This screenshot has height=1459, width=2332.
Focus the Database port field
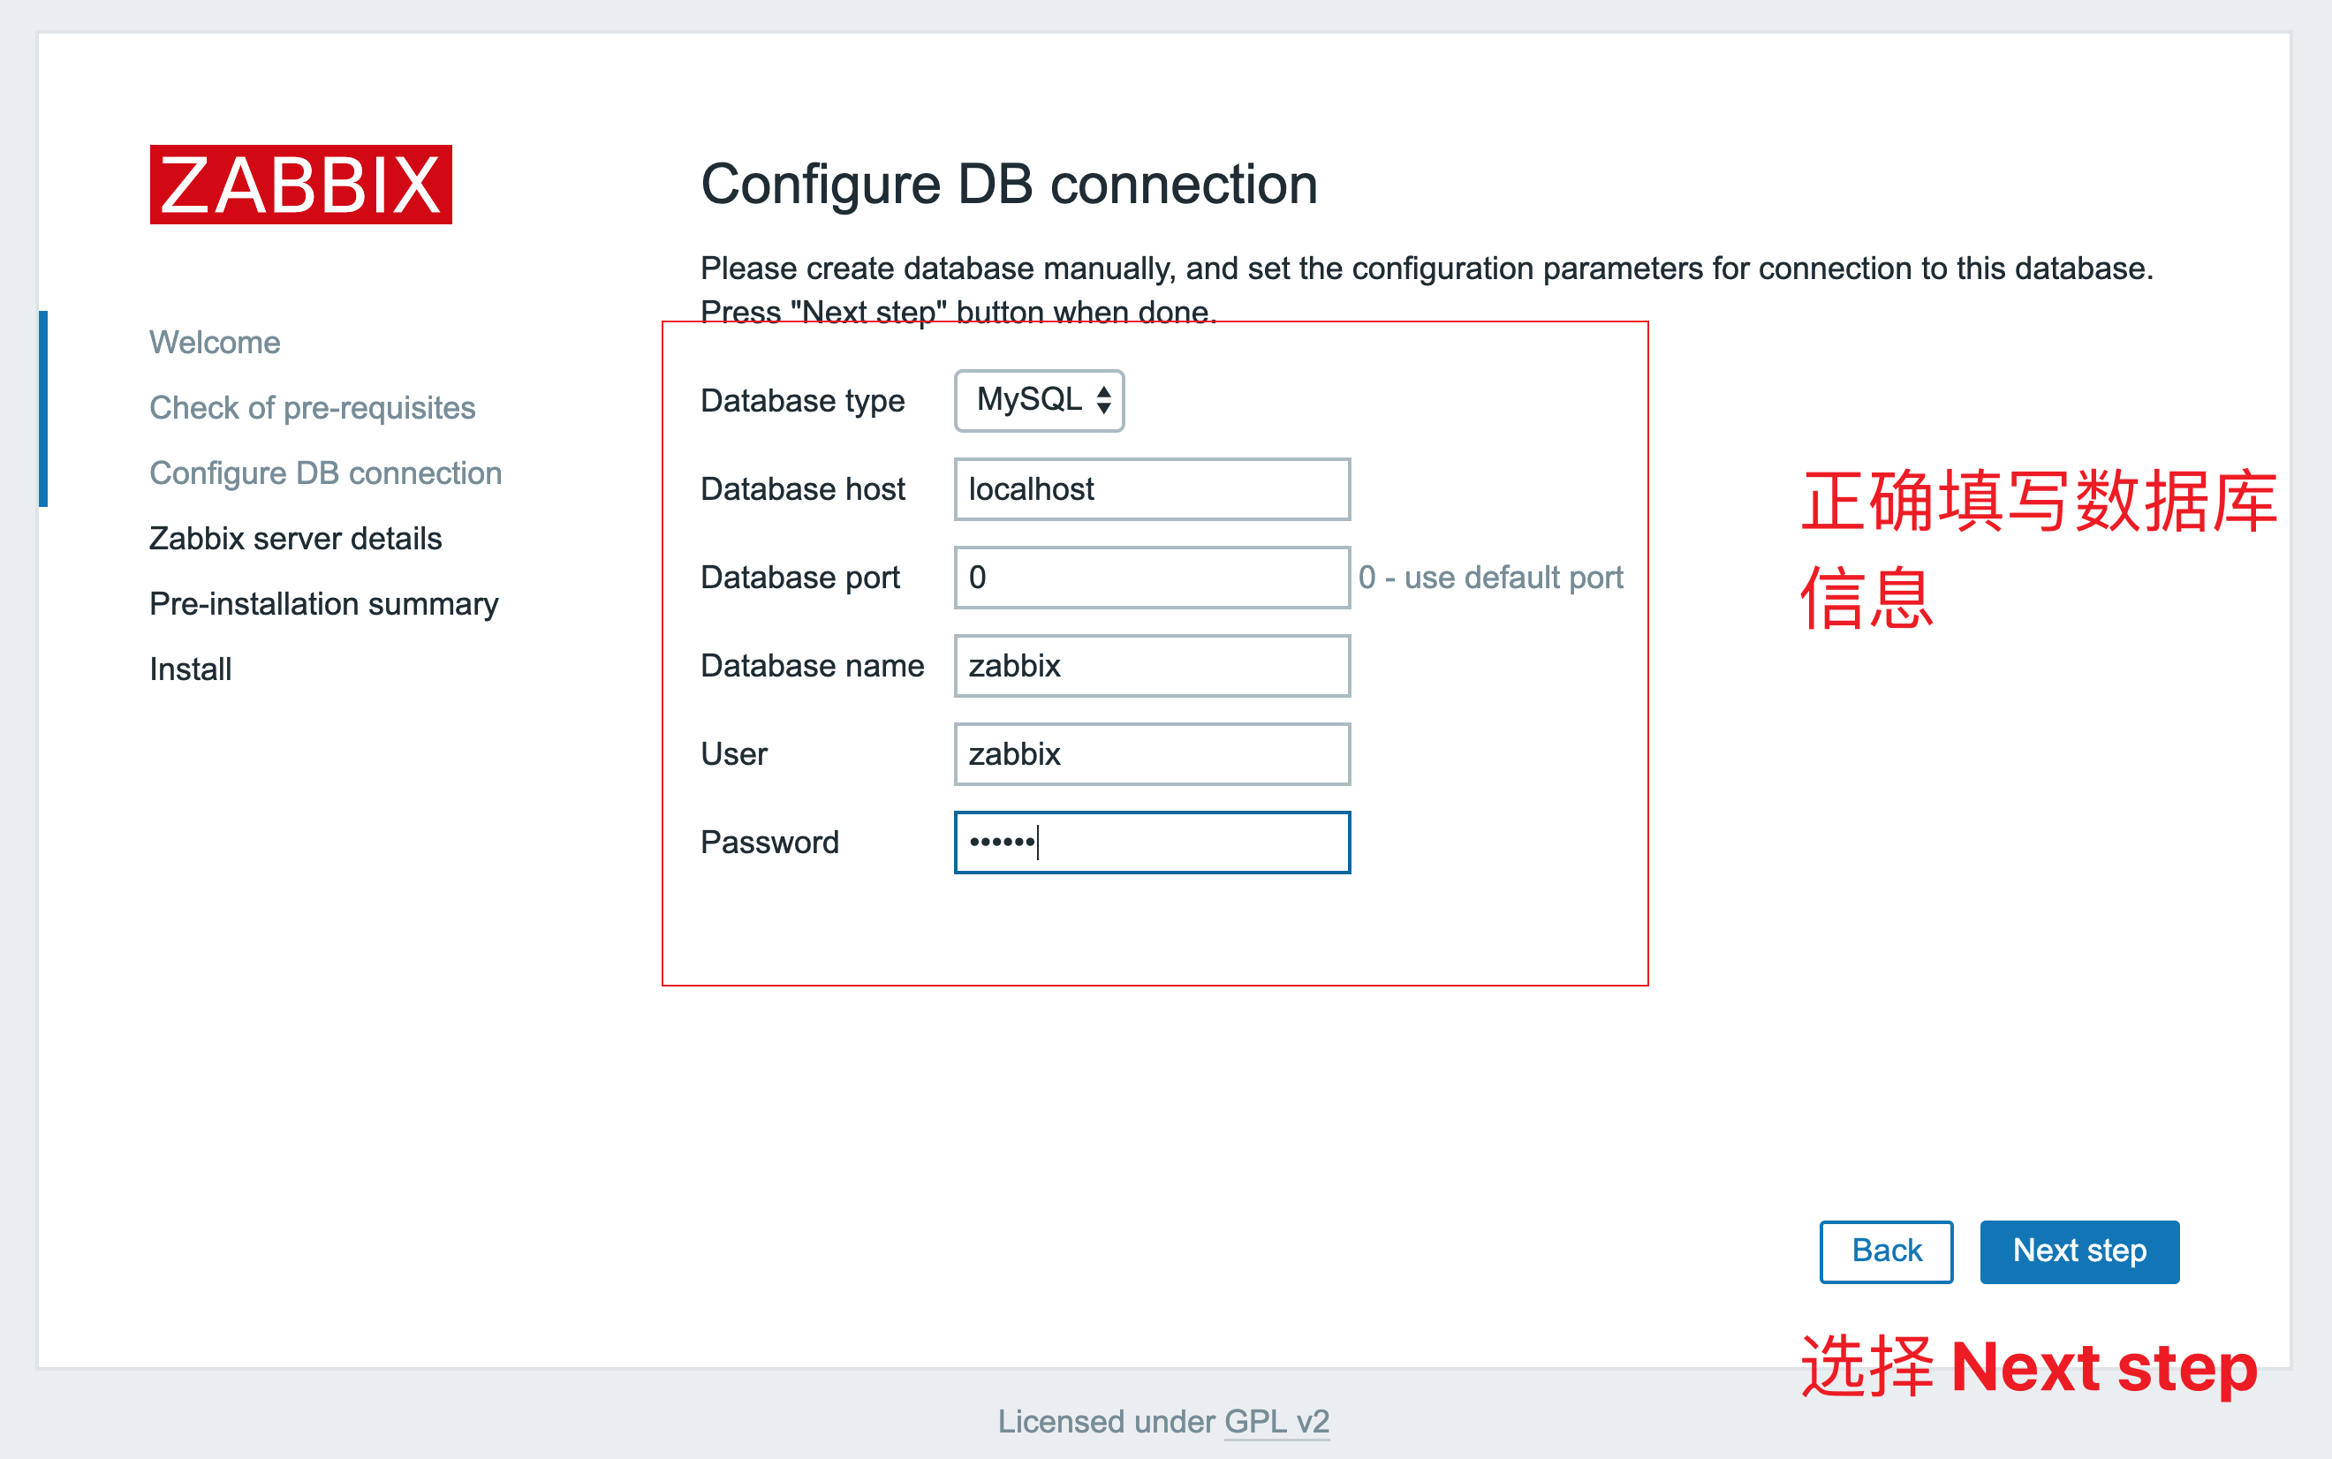pos(1151,577)
